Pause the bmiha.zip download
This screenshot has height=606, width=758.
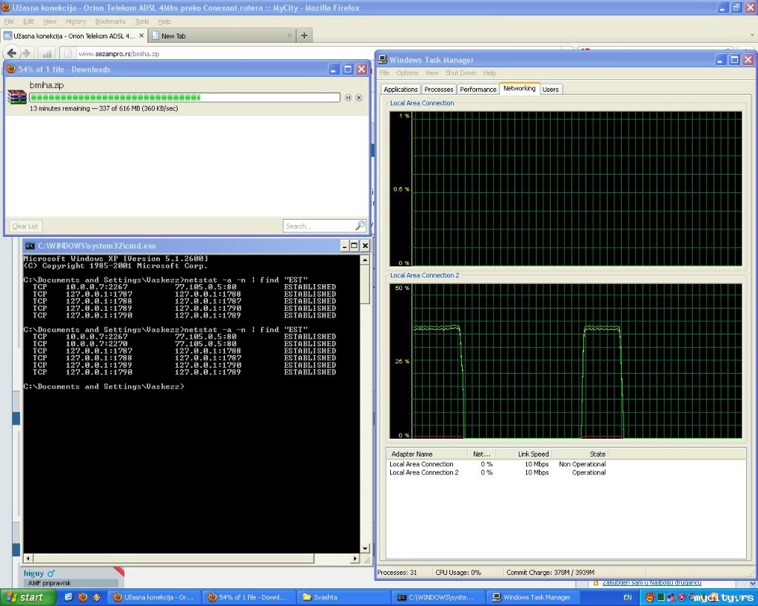[348, 98]
